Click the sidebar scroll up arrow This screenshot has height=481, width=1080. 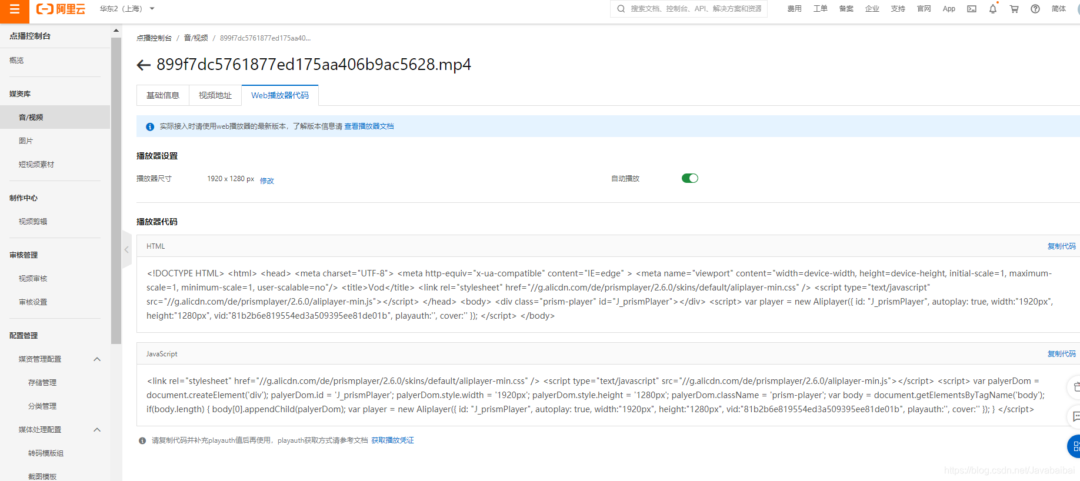click(116, 30)
